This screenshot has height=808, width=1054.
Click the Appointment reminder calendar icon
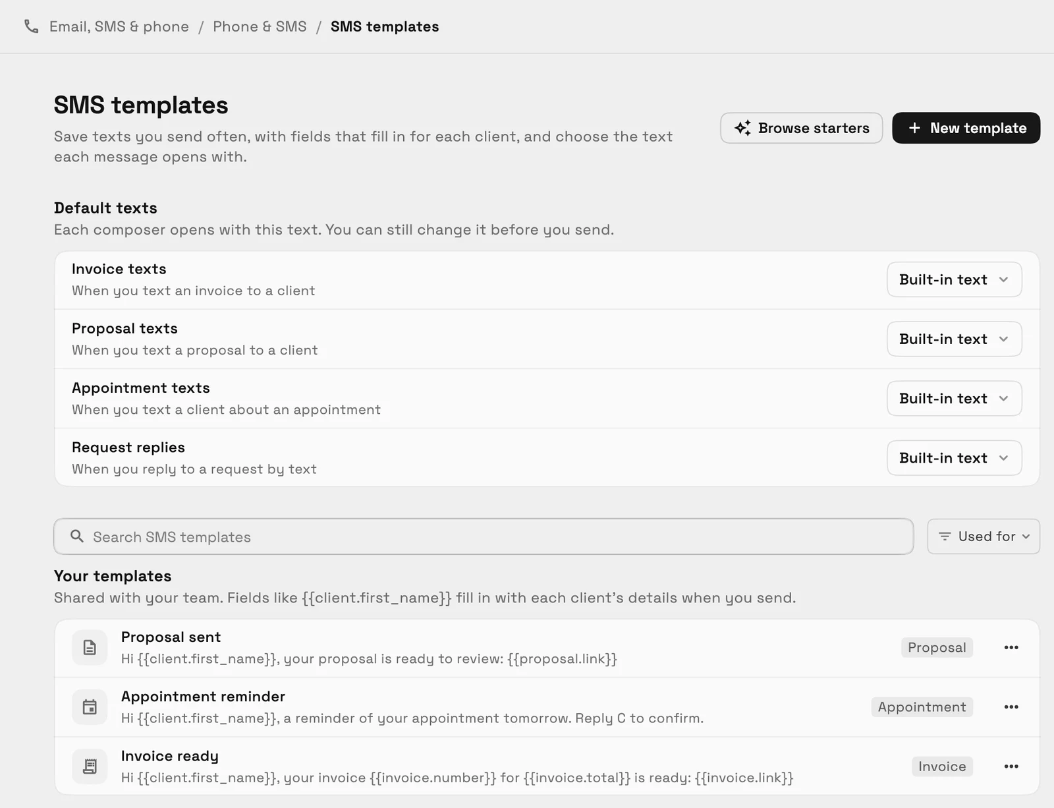click(90, 707)
